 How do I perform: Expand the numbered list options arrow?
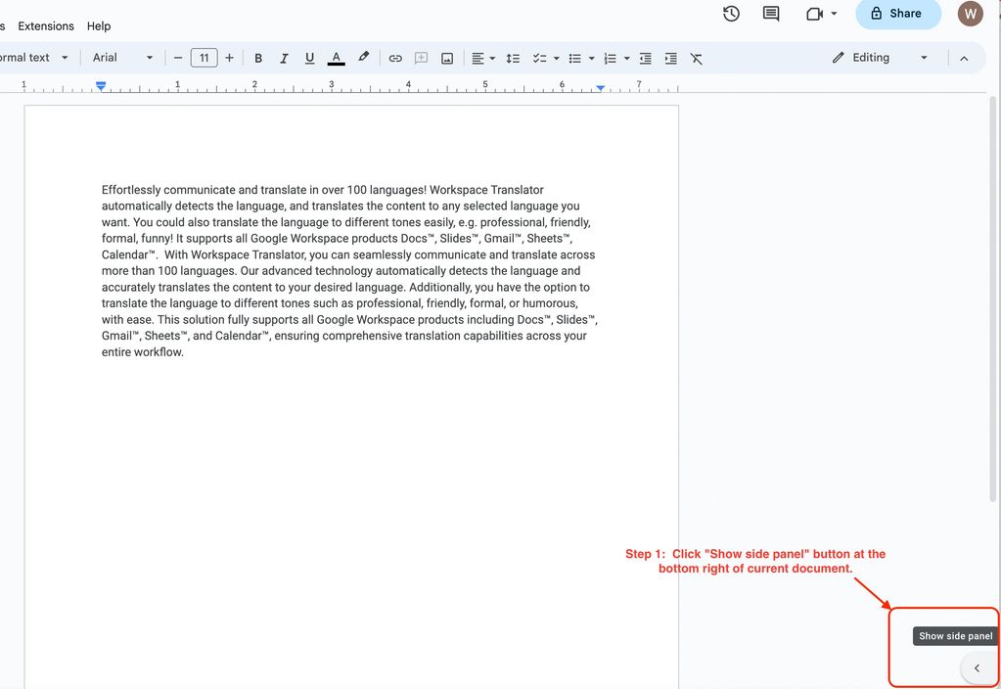coord(626,58)
